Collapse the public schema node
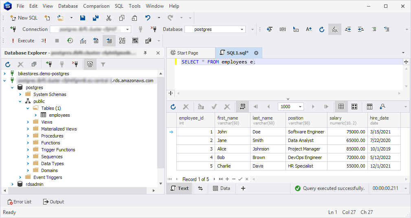Image resolution: width=411 pixels, height=218 pixels. [20, 101]
